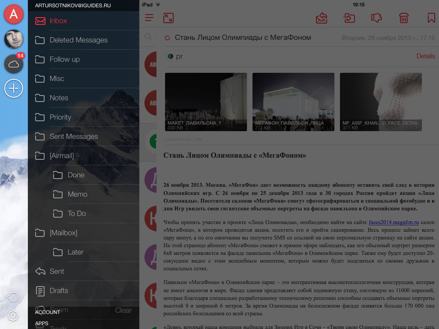Open the Notes folder
Screen dimensions: 439x329
pos(84,98)
